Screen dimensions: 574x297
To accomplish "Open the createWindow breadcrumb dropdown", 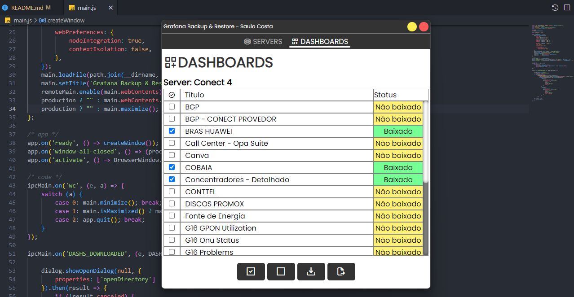I will pos(66,20).
